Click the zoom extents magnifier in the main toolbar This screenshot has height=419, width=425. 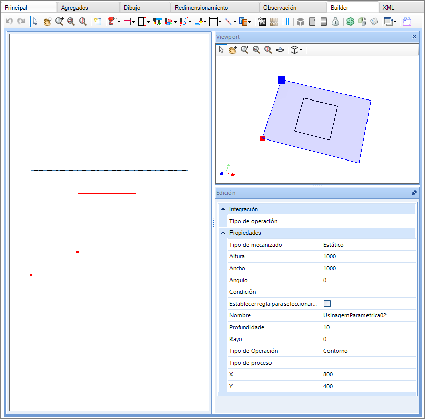tap(83, 22)
